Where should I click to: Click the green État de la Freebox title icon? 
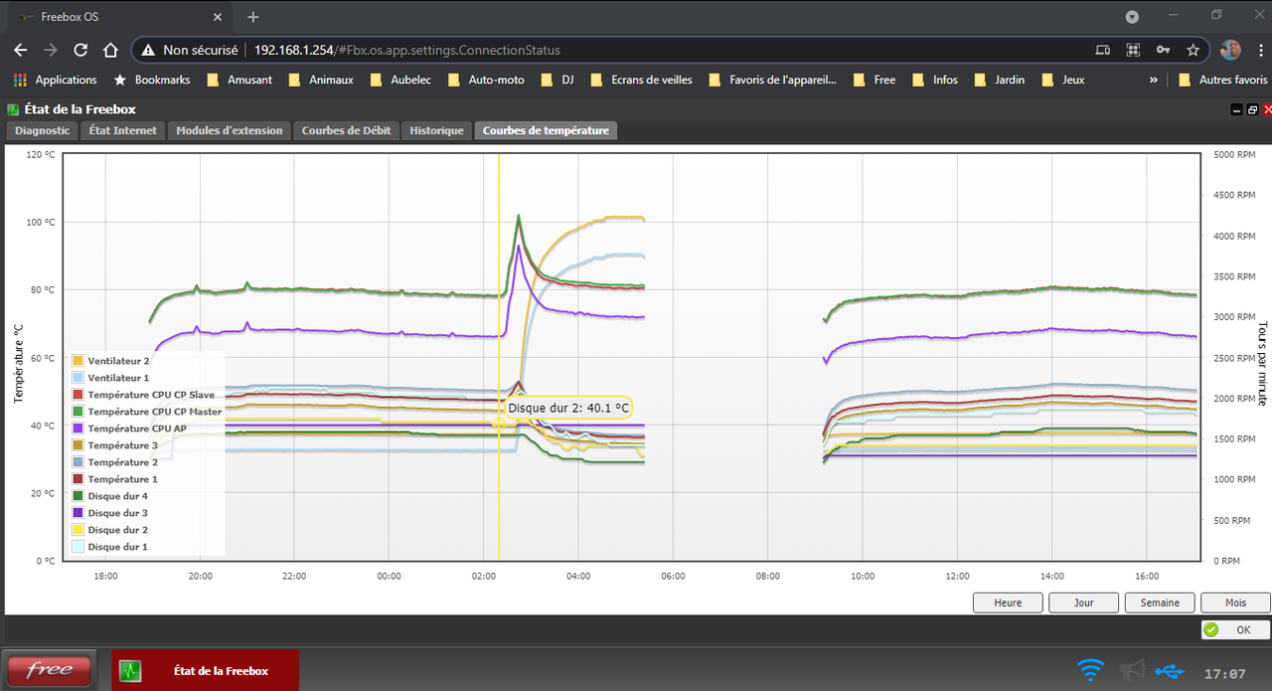(13, 109)
